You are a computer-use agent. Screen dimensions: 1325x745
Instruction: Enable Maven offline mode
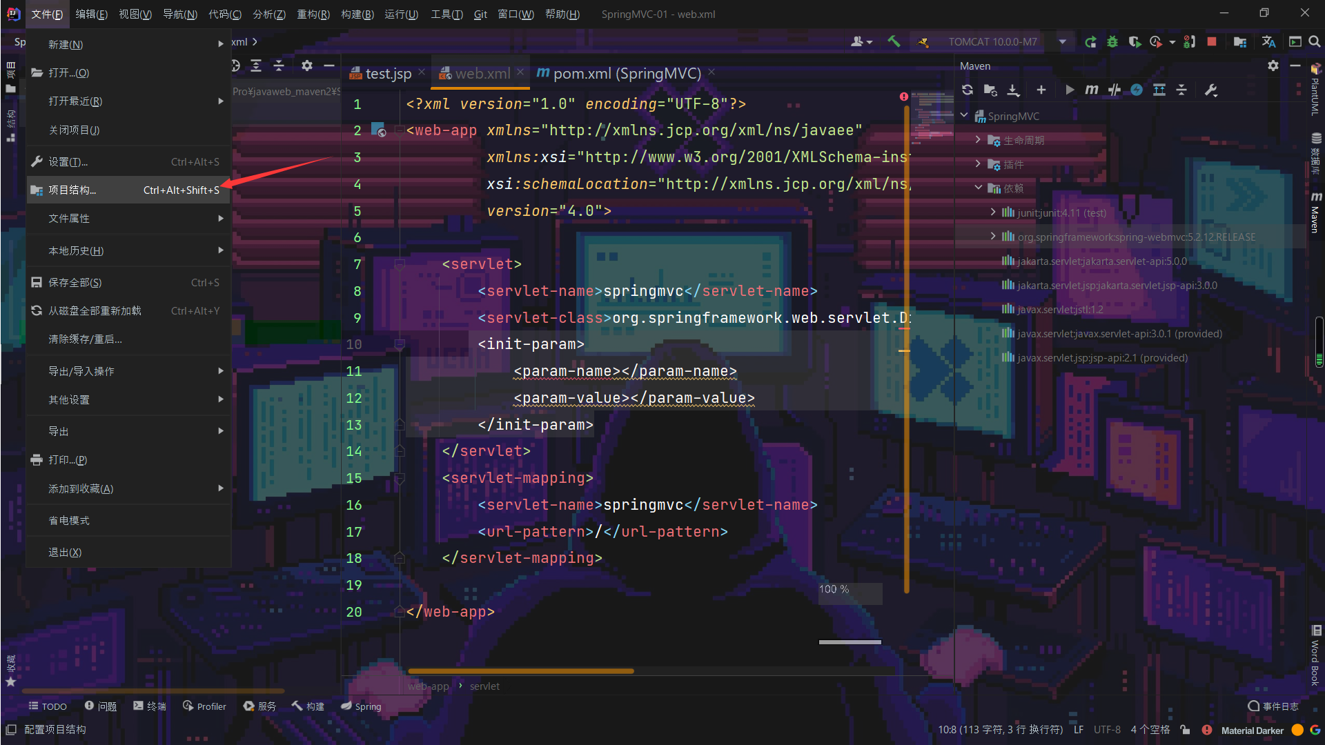point(1136,90)
